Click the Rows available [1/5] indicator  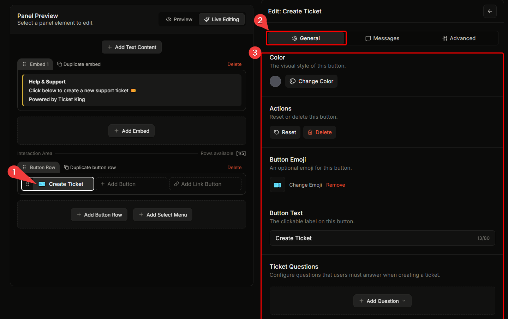click(223, 153)
